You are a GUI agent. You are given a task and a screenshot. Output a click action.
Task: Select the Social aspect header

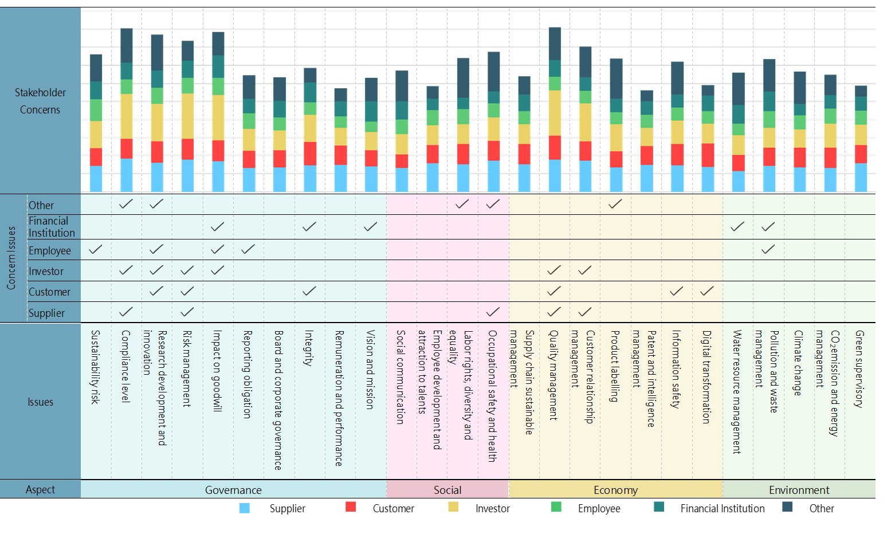(447, 490)
